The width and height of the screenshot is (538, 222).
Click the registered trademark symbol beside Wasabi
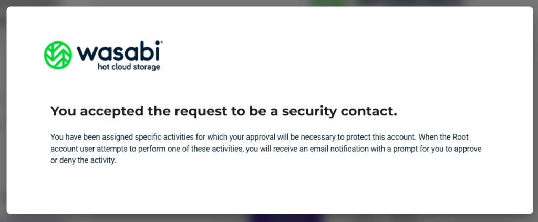(x=161, y=42)
